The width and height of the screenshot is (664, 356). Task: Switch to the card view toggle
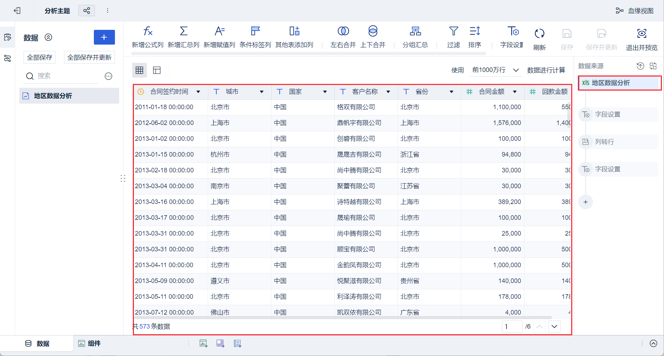pos(156,70)
